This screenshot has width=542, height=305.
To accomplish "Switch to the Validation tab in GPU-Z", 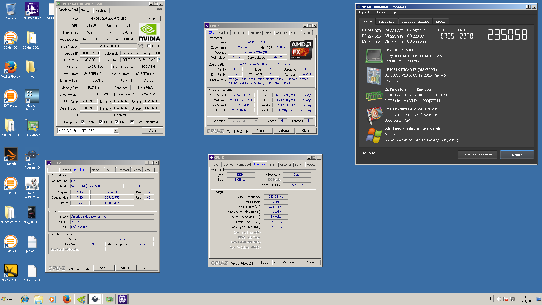I will [x=102, y=10].
